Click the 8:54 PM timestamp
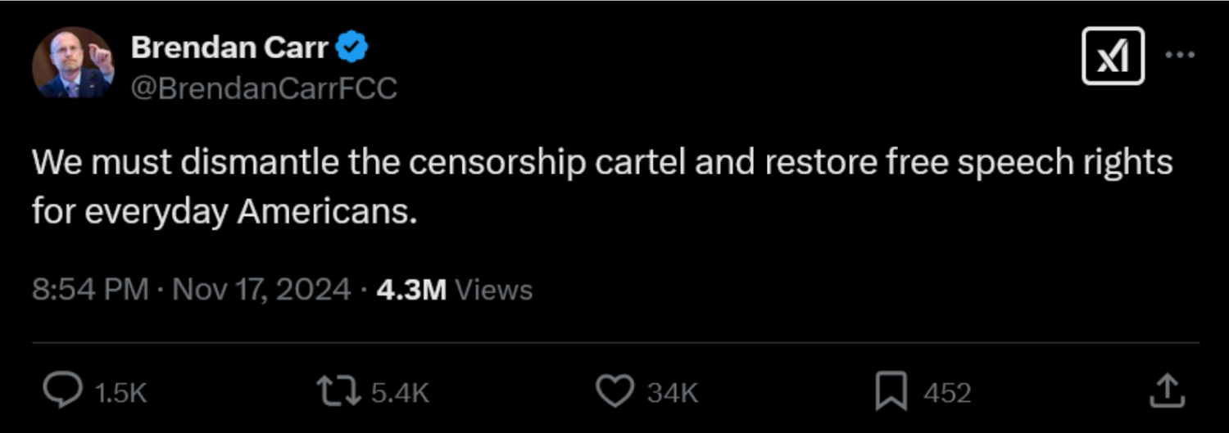The image size is (1229, 433). (x=90, y=290)
